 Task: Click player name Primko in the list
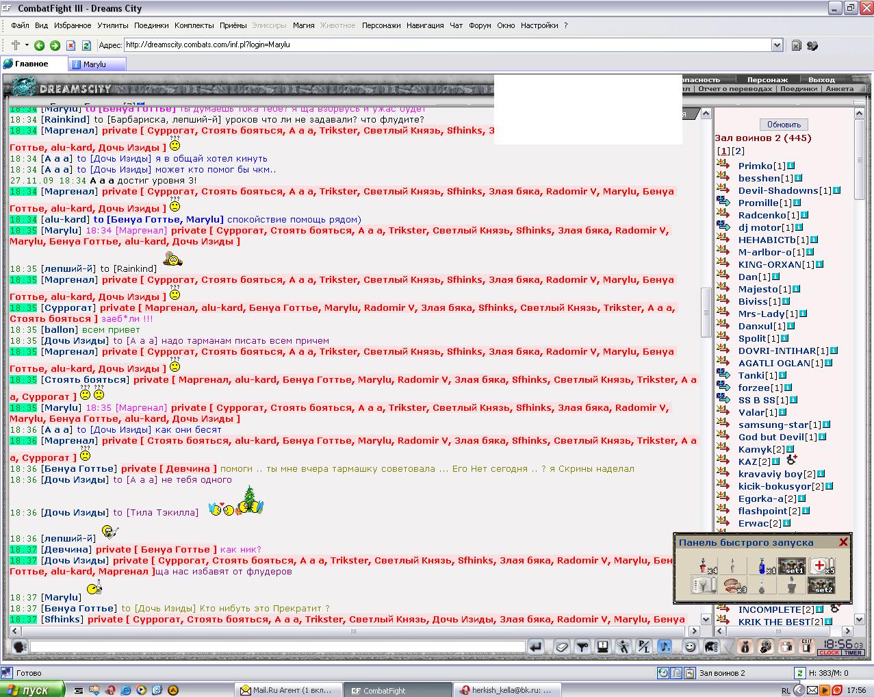coord(755,166)
